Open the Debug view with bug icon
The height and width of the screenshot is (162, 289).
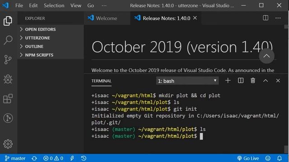pos(8,79)
